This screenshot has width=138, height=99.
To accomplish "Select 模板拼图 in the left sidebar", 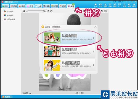I will 9,15.
